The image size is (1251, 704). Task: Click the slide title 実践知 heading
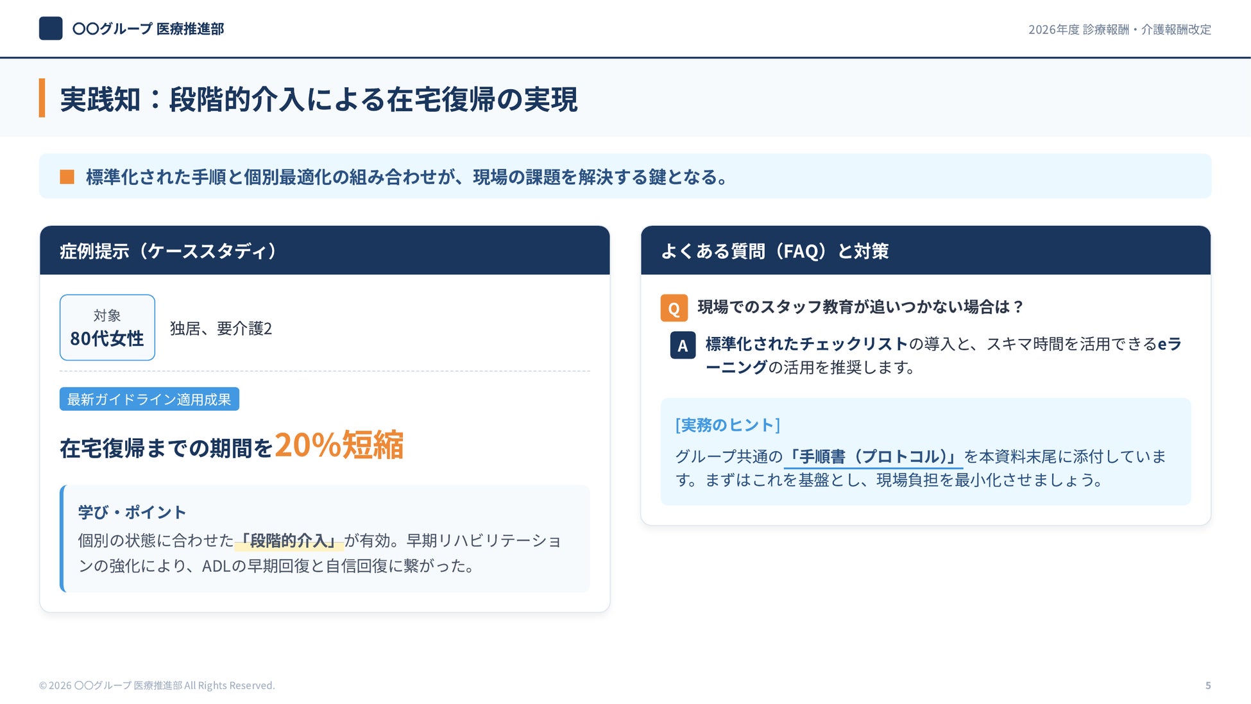pos(319,99)
